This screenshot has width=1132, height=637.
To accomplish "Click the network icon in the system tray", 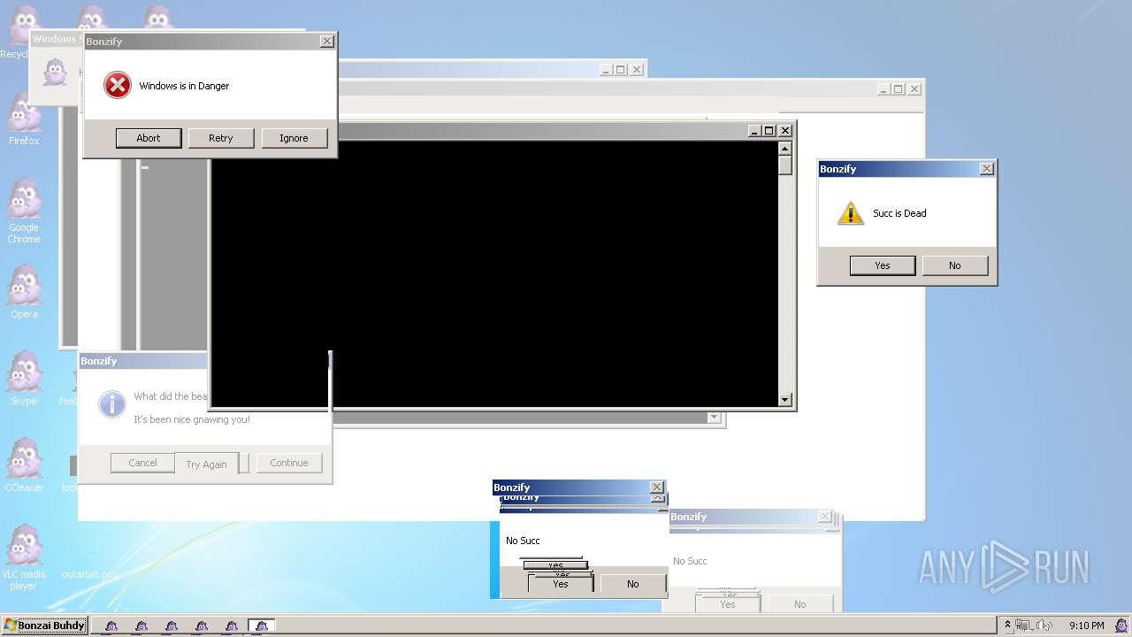I will coord(1024,625).
